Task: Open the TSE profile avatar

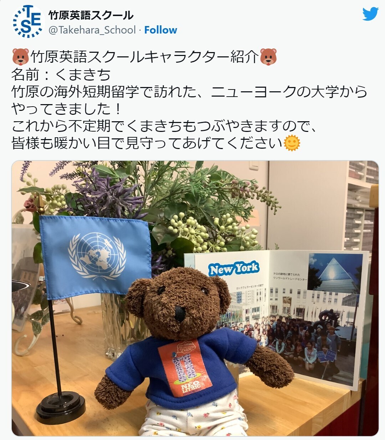Action: click(x=28, y=22)
